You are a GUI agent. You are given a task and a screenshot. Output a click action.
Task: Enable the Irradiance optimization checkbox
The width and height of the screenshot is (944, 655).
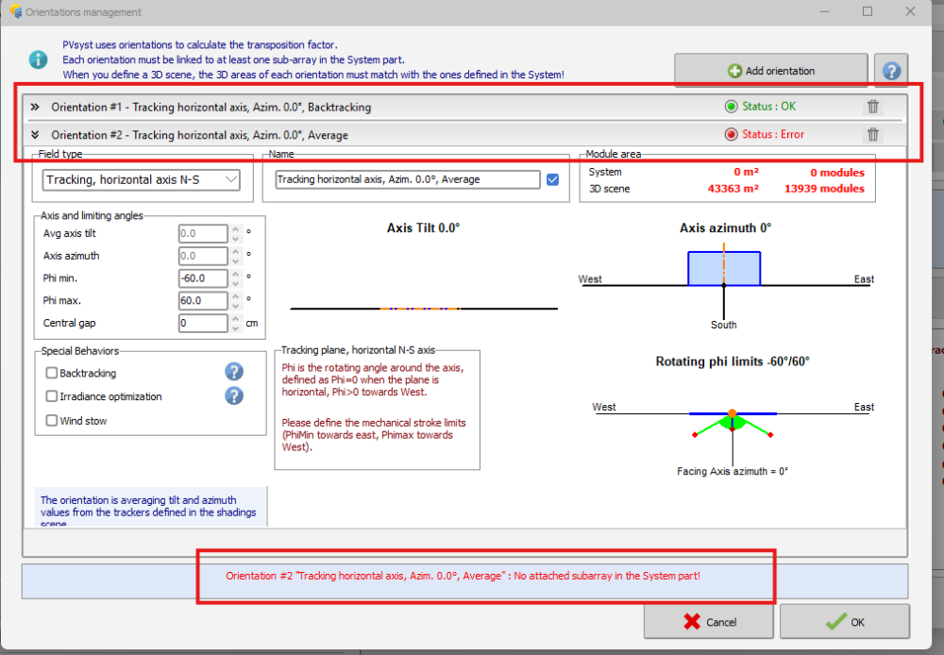[52, 397]
